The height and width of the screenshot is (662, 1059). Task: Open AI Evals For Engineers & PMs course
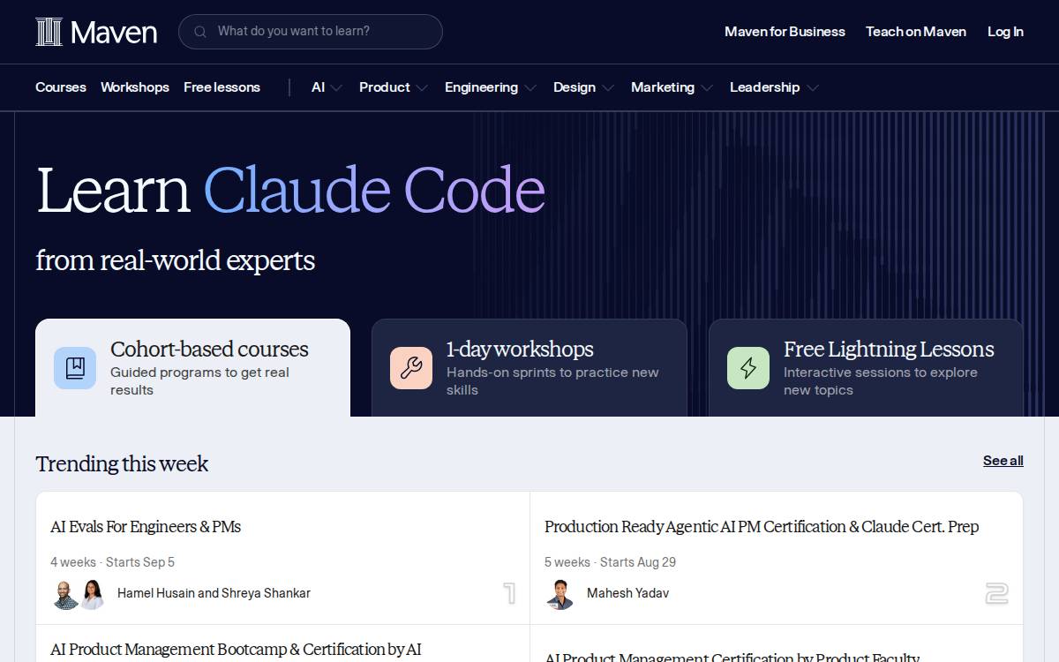146,527
